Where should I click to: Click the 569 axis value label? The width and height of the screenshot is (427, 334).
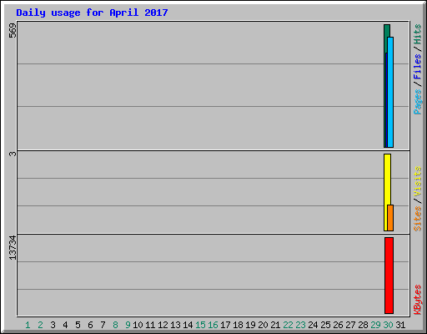[13, 30]
